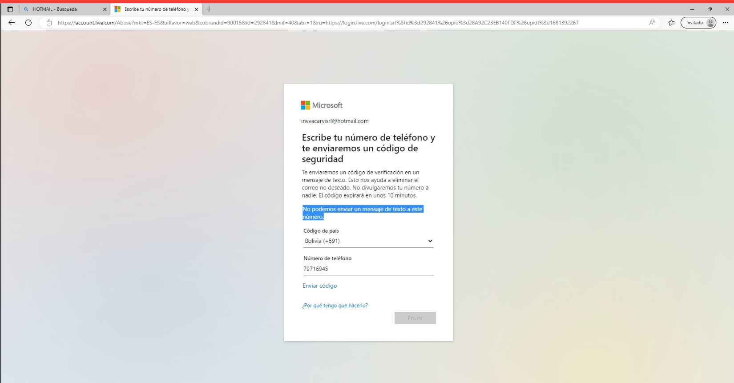734x383 pixels.
Task: Close the Escribe tu número de teléfono tab
Action: click(196, 9)
